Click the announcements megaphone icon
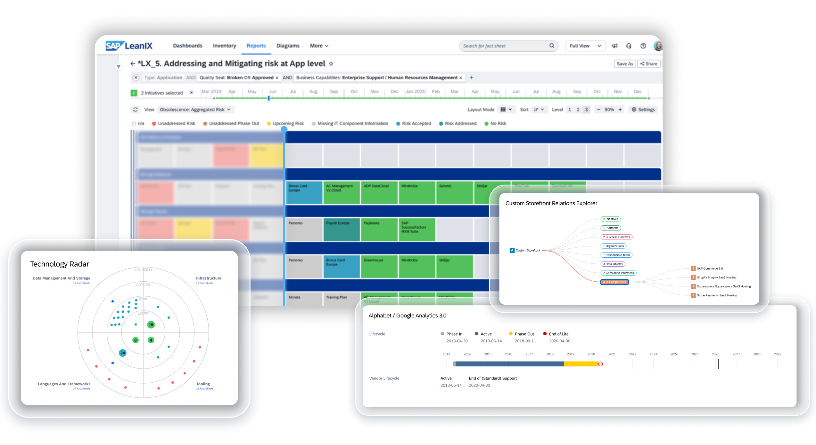 [x=614, y=46]
